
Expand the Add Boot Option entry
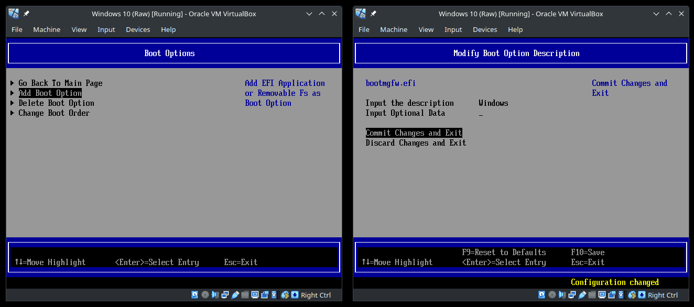pos(50,93)
